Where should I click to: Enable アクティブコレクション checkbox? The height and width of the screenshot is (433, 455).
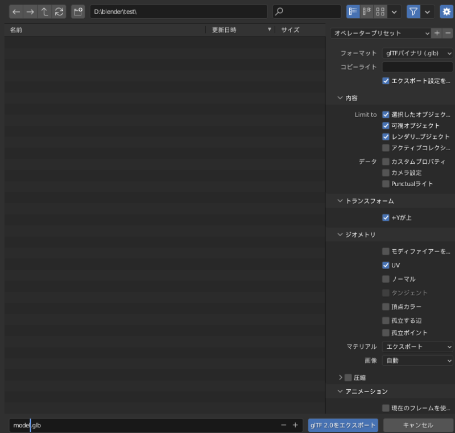point(386,148)
